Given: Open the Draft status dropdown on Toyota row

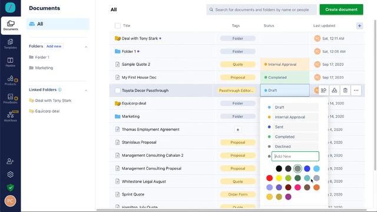Looking at the screenshot, I should pyautogui.click(x=285, y=90).
